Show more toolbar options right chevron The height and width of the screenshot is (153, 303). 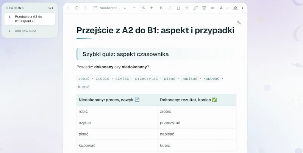(242, 8)
